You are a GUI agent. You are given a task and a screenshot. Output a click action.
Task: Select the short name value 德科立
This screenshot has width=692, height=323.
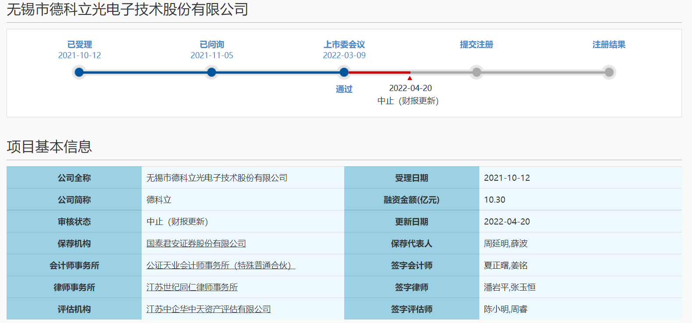[159, 200]
